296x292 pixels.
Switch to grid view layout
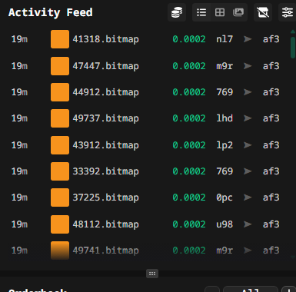point(220,12)
